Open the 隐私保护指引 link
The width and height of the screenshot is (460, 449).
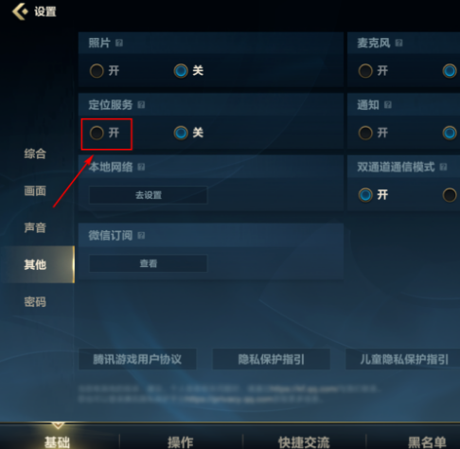pos(272,359)
